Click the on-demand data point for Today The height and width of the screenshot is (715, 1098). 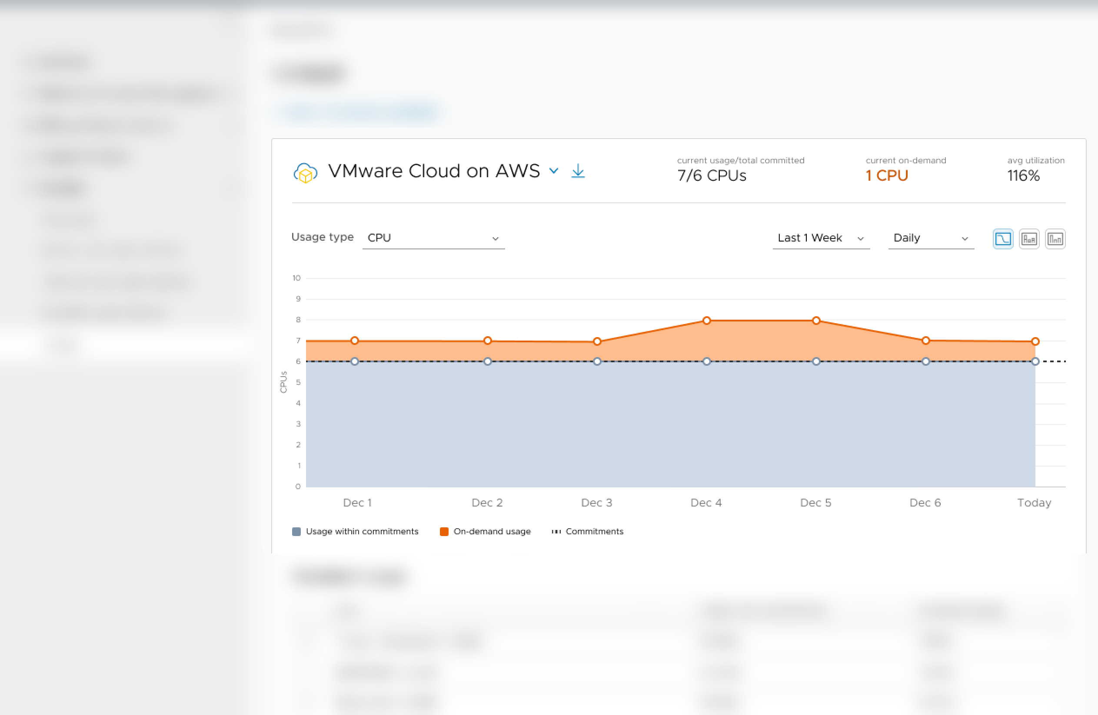1035,341
